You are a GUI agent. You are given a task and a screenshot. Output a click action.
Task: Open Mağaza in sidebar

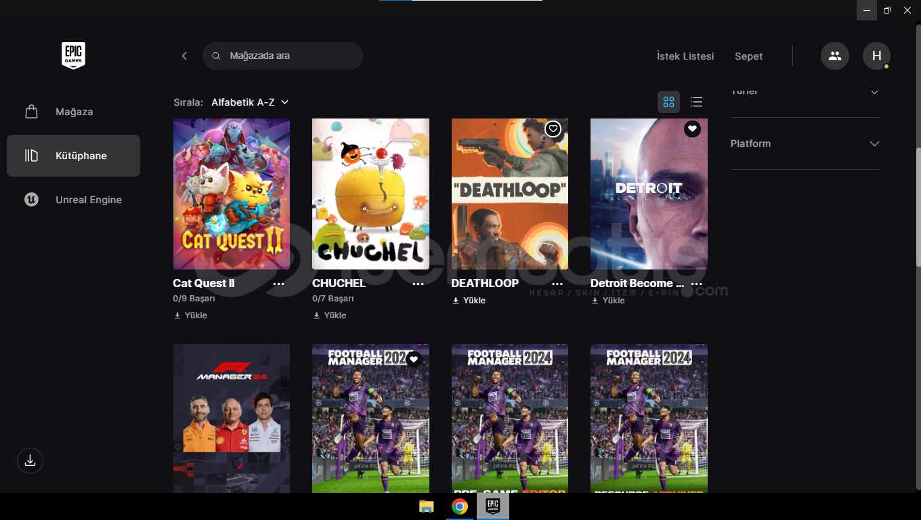click(73, 112)
